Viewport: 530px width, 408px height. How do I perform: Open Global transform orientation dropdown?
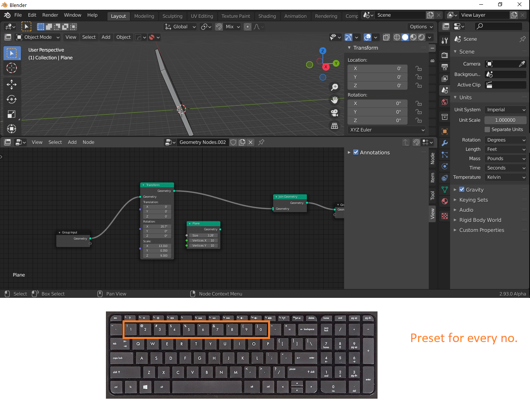coord(180,27)
